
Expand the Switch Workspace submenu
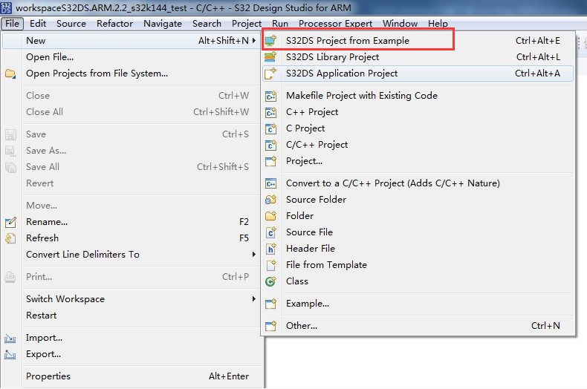[x=254, y=299]
